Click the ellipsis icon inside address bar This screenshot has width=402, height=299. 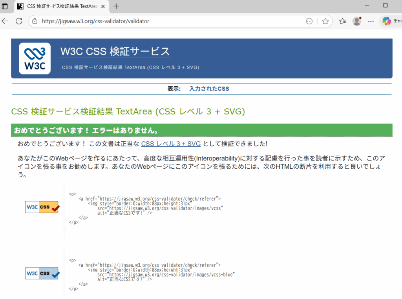tap(309, 21)
